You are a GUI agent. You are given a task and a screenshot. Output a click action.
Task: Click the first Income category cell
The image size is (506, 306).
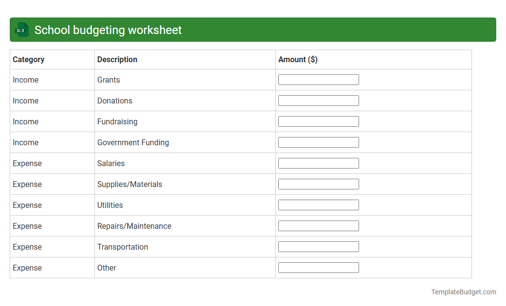point(26,80)
